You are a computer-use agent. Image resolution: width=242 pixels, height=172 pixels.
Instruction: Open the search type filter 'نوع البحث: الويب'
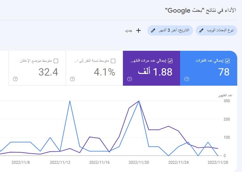pyautogui.click(x=219, y=30)
